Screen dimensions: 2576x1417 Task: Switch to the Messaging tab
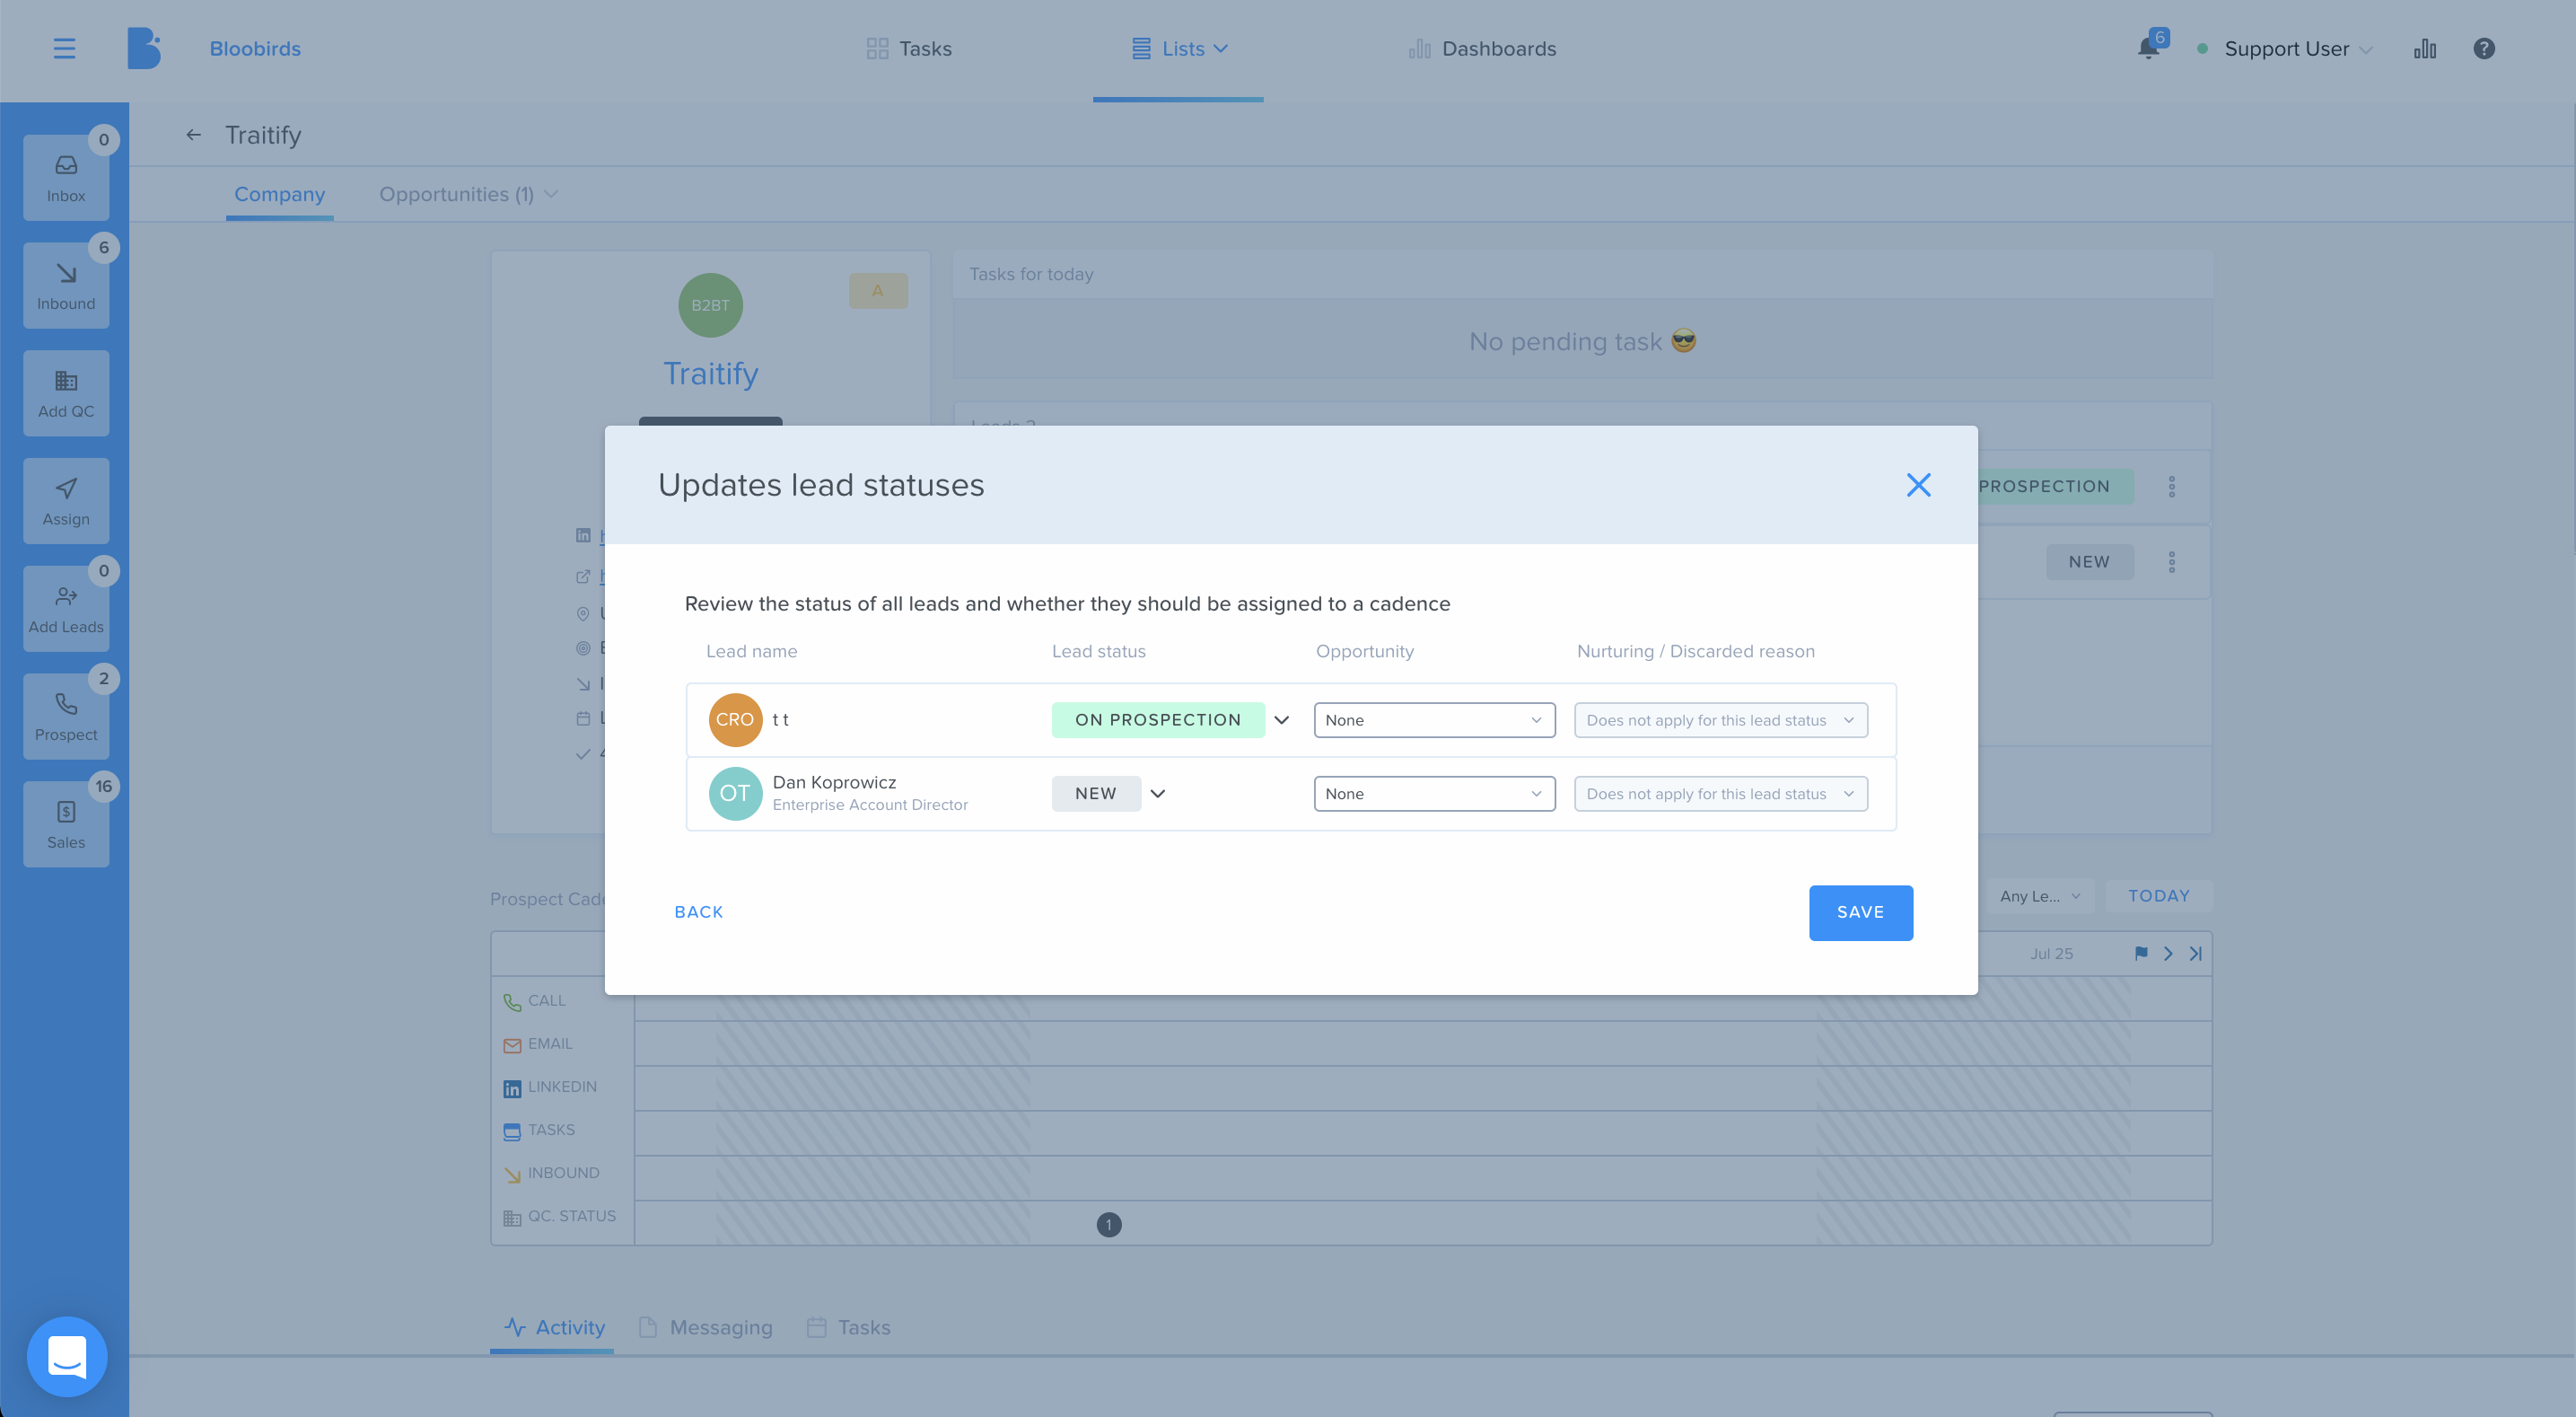(706, 1327)
